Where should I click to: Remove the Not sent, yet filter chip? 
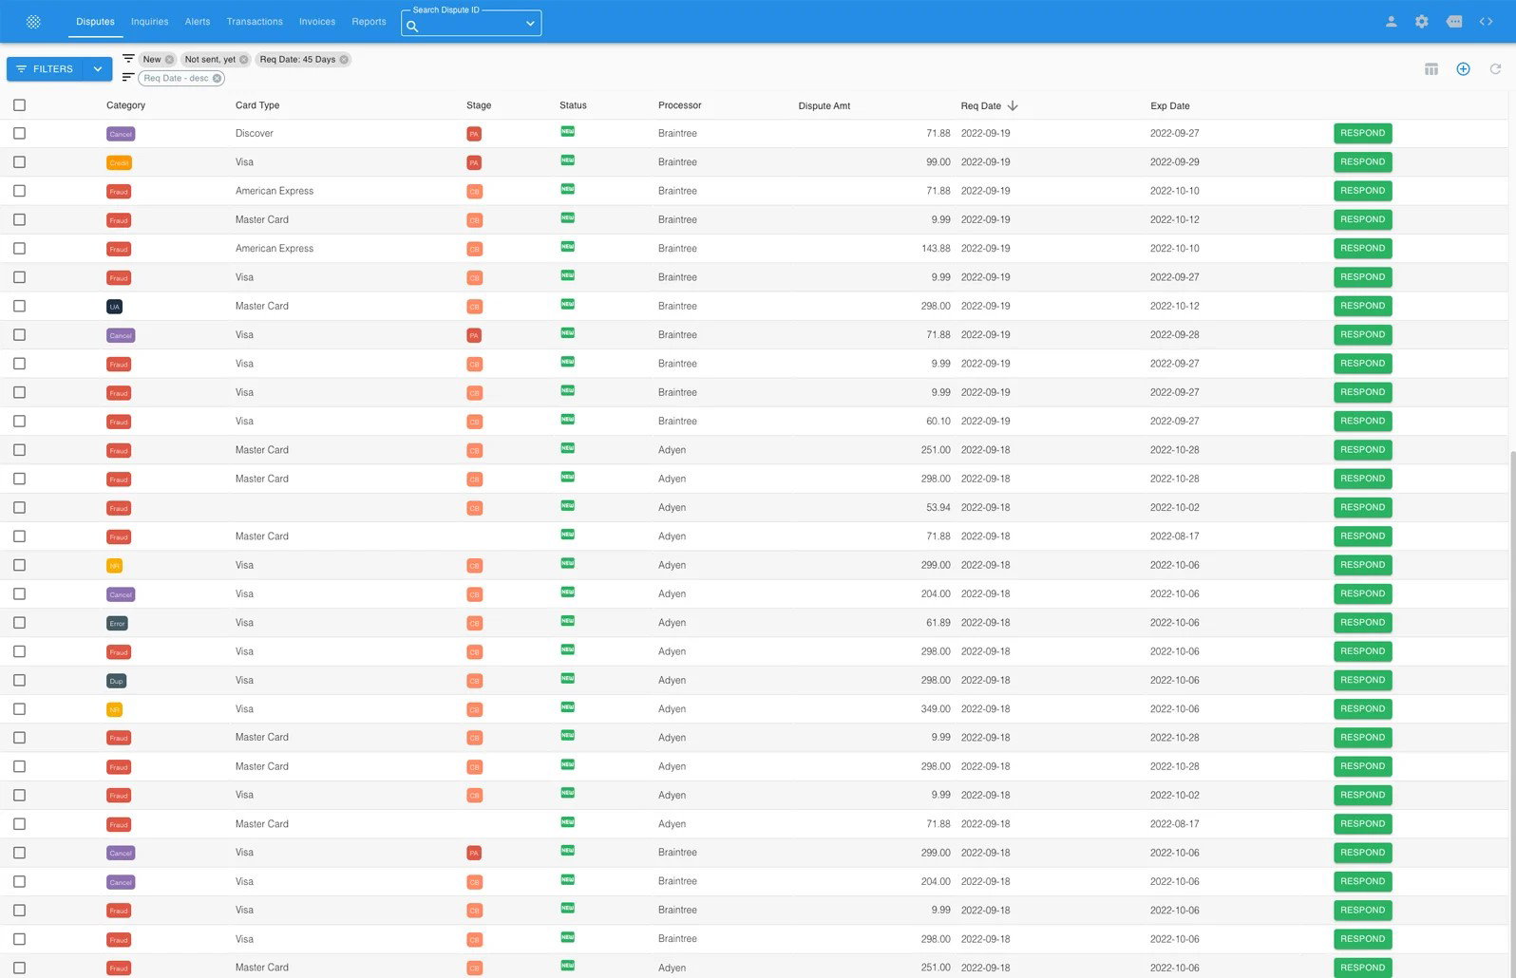coord(244,60)
